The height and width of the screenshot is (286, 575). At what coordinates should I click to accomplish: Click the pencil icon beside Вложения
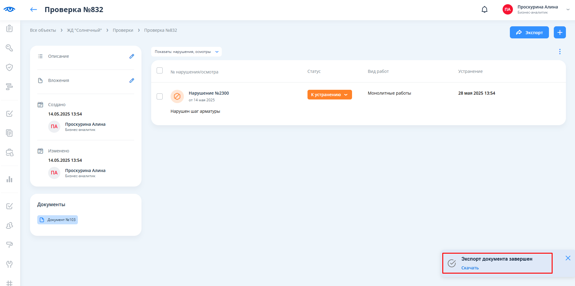coord(132,80)
